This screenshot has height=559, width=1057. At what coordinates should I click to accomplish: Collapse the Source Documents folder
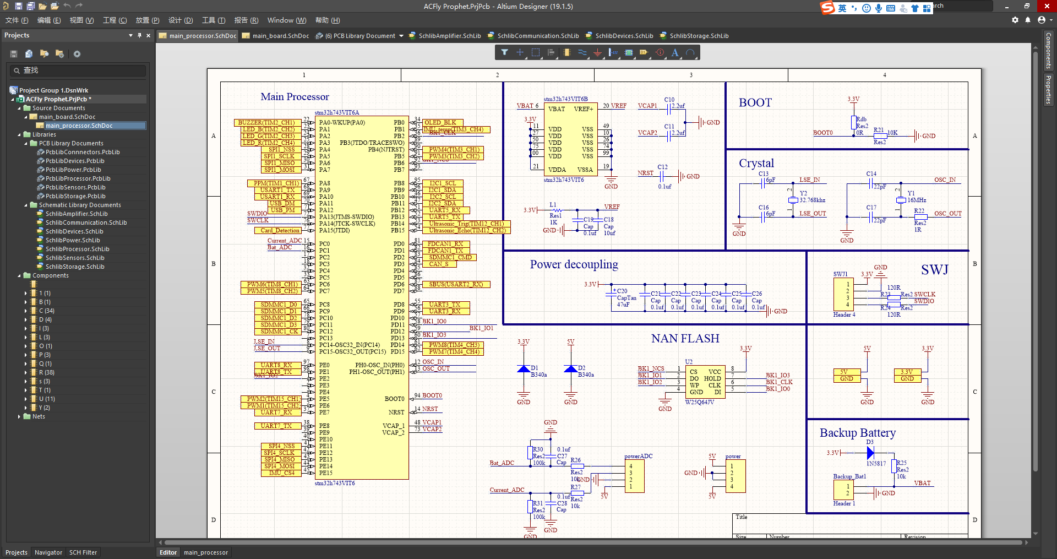click(19, 108)
